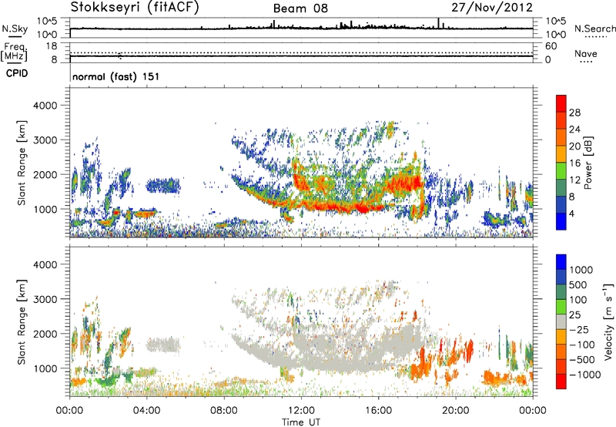Click the power panel 'Slant Range [km]' label
The height and width of the screenshot is (427, 616).
[22, 163]
